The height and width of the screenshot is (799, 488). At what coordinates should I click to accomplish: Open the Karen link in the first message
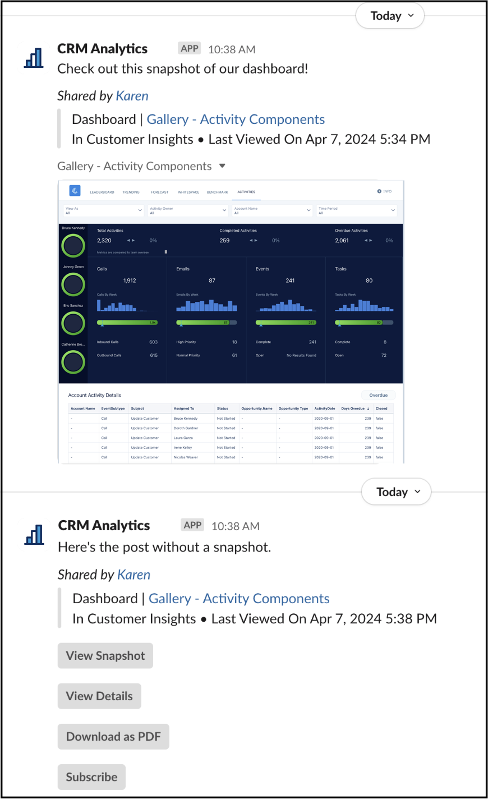click(132, 96)
